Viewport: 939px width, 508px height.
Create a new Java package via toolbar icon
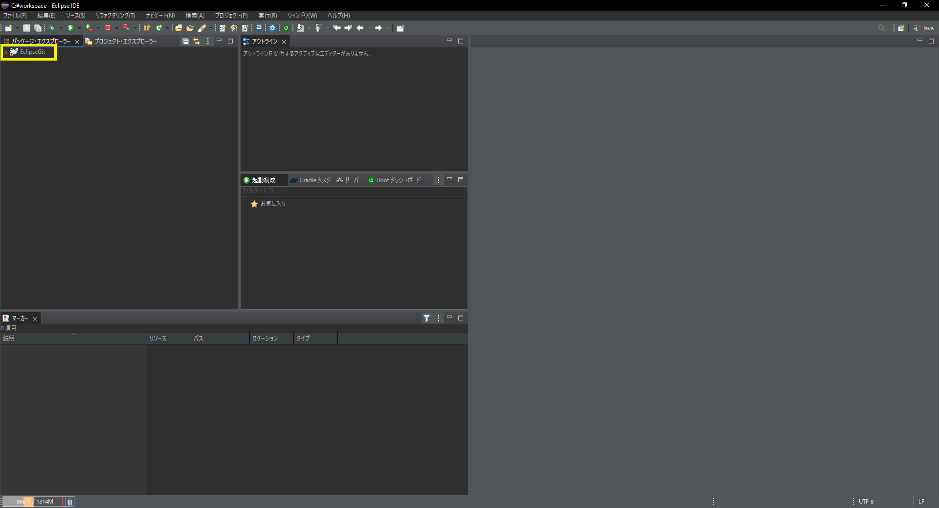[x=147, y=28]
